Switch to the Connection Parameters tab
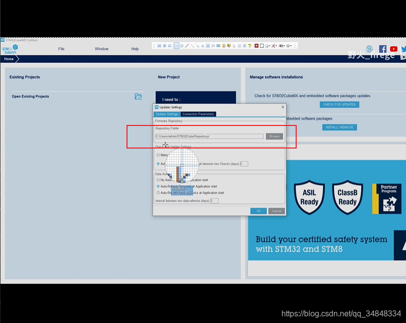 [198, 114]
